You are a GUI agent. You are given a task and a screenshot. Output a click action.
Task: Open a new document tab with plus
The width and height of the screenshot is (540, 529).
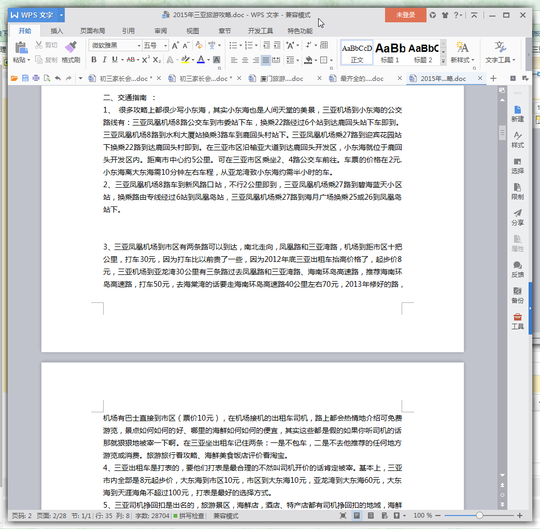click(493, 79)
